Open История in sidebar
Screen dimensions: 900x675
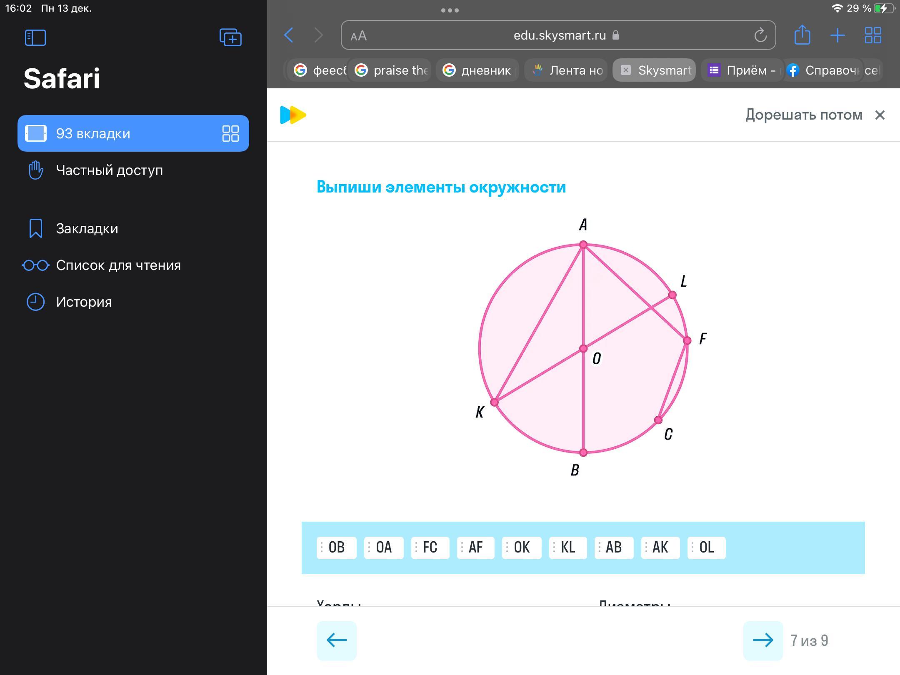point(83,302)
